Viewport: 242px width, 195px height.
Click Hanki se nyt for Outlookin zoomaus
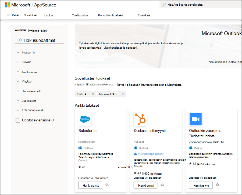(x=201, y=185)
